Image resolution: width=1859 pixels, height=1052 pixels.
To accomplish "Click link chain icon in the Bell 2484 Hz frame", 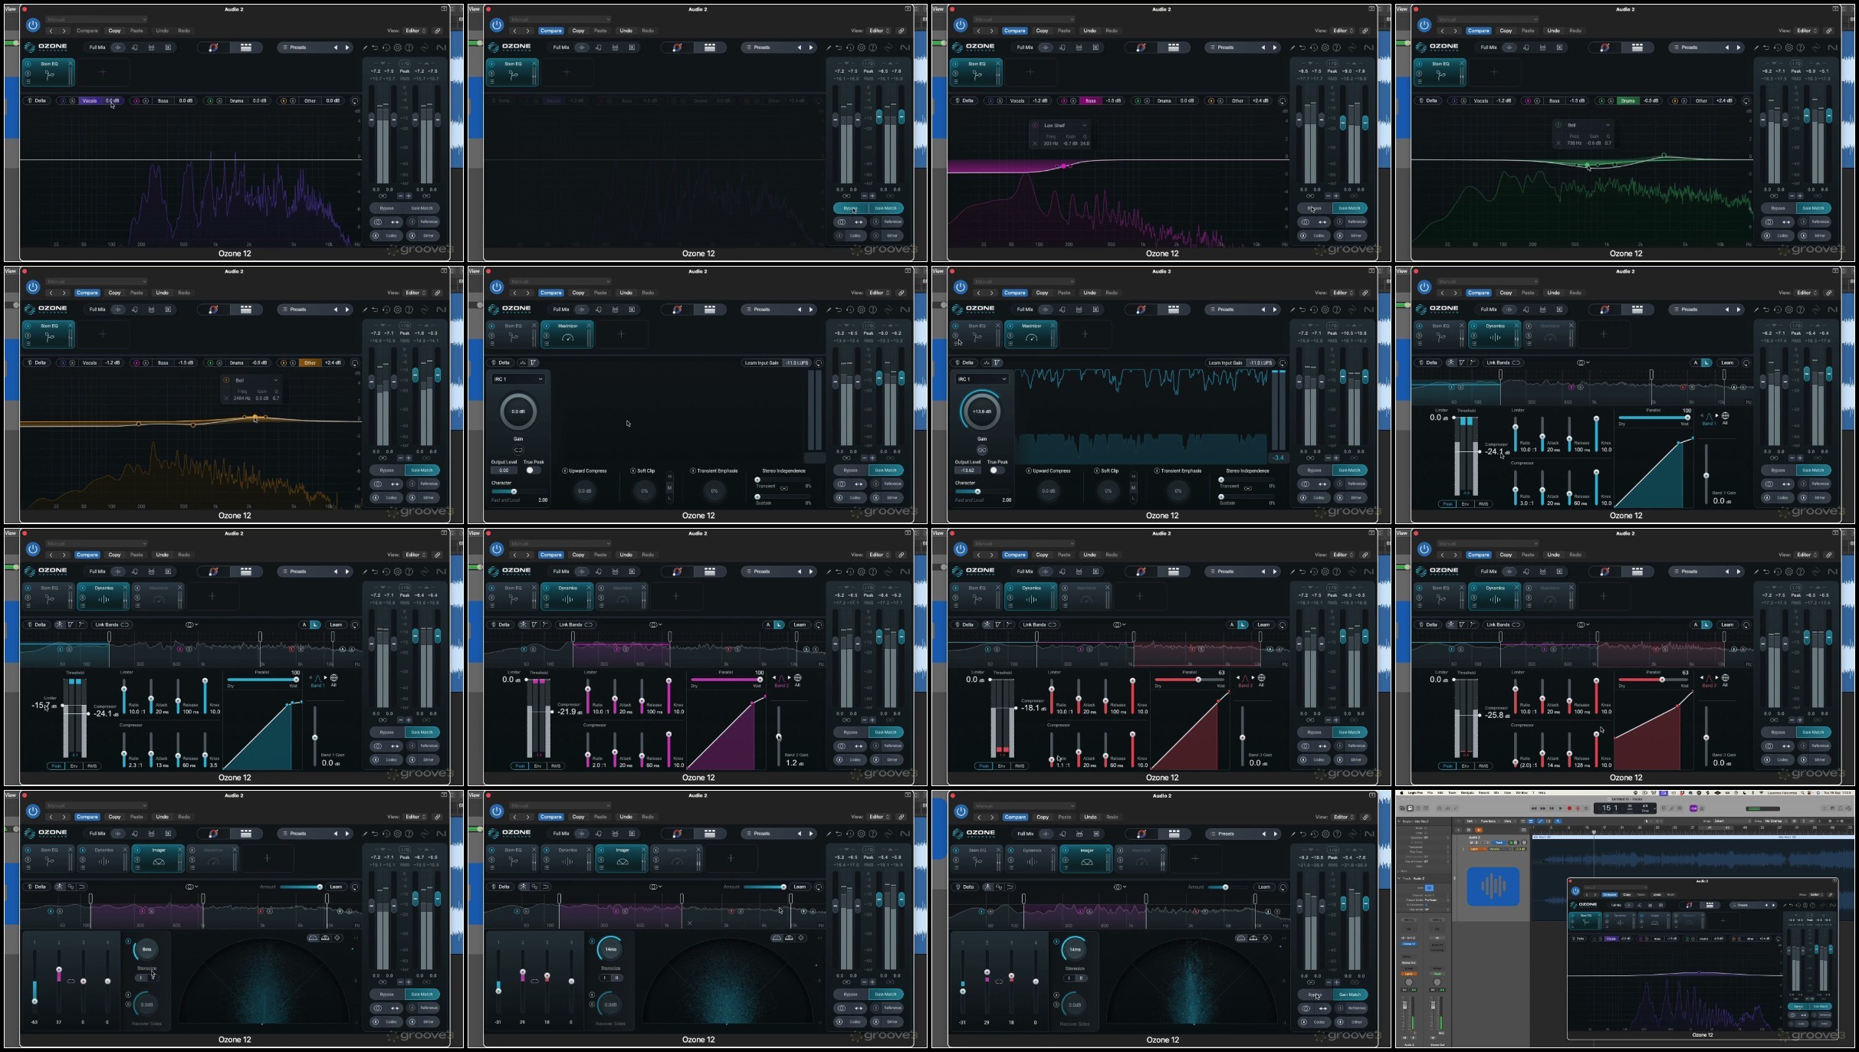I will click(438, 293).
